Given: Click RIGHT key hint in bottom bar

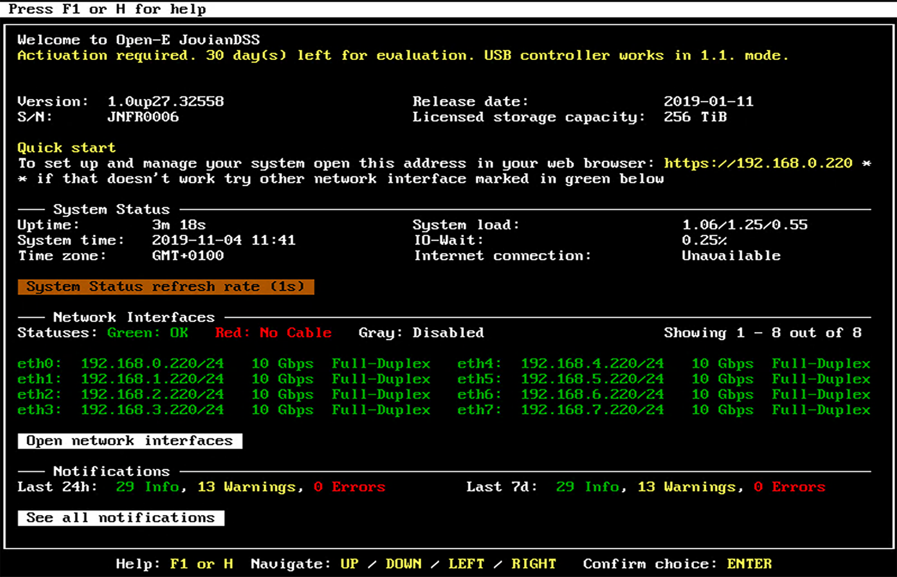Looking at the screenshot, I should (x=534, y=564).
